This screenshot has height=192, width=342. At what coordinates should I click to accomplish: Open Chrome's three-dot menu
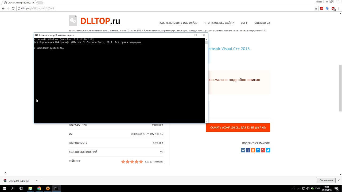pyautogui.click(x=339, y=8)
